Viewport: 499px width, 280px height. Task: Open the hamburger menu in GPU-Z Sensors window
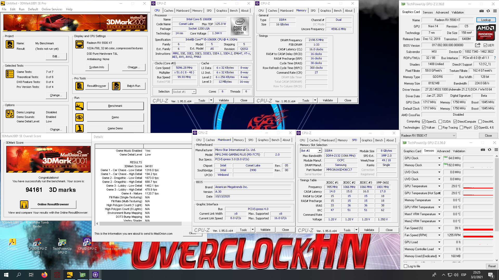[x=496, y=150]
